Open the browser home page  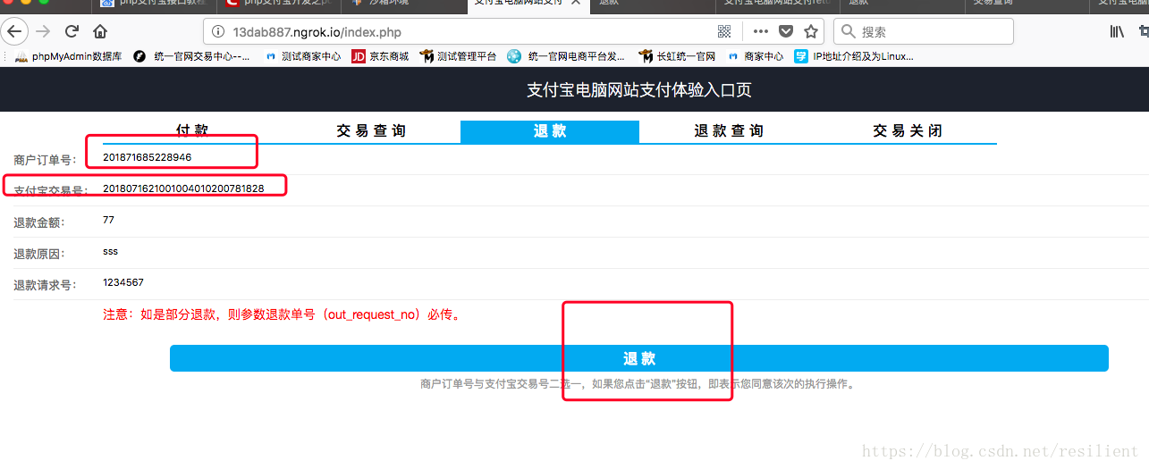[x=100, y=32]
